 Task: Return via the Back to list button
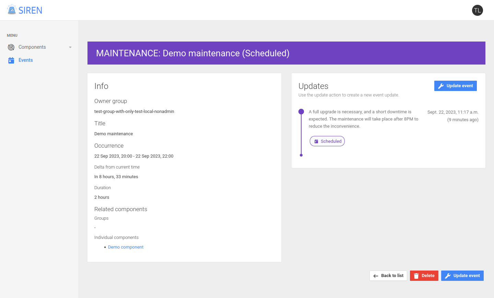[388, 276]
